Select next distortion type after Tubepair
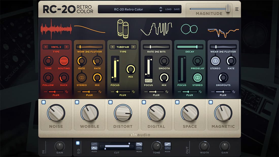 tap(133, 47)
